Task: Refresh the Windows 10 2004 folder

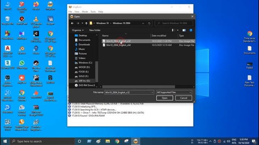Action: click(149, 23)
